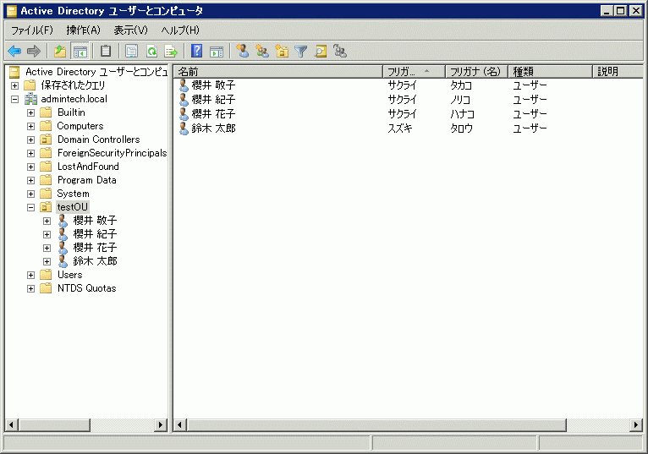Create a new organizational unit icon
This screenshot has width=648, height=454.
coord(282,52)
